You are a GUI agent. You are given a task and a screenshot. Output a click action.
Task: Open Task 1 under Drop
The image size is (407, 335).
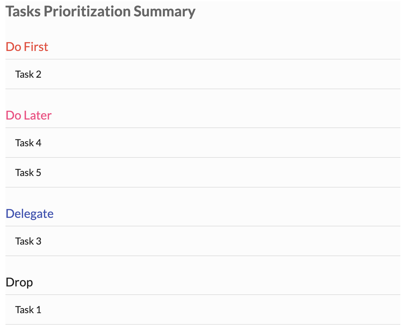(x=203, y=310)
